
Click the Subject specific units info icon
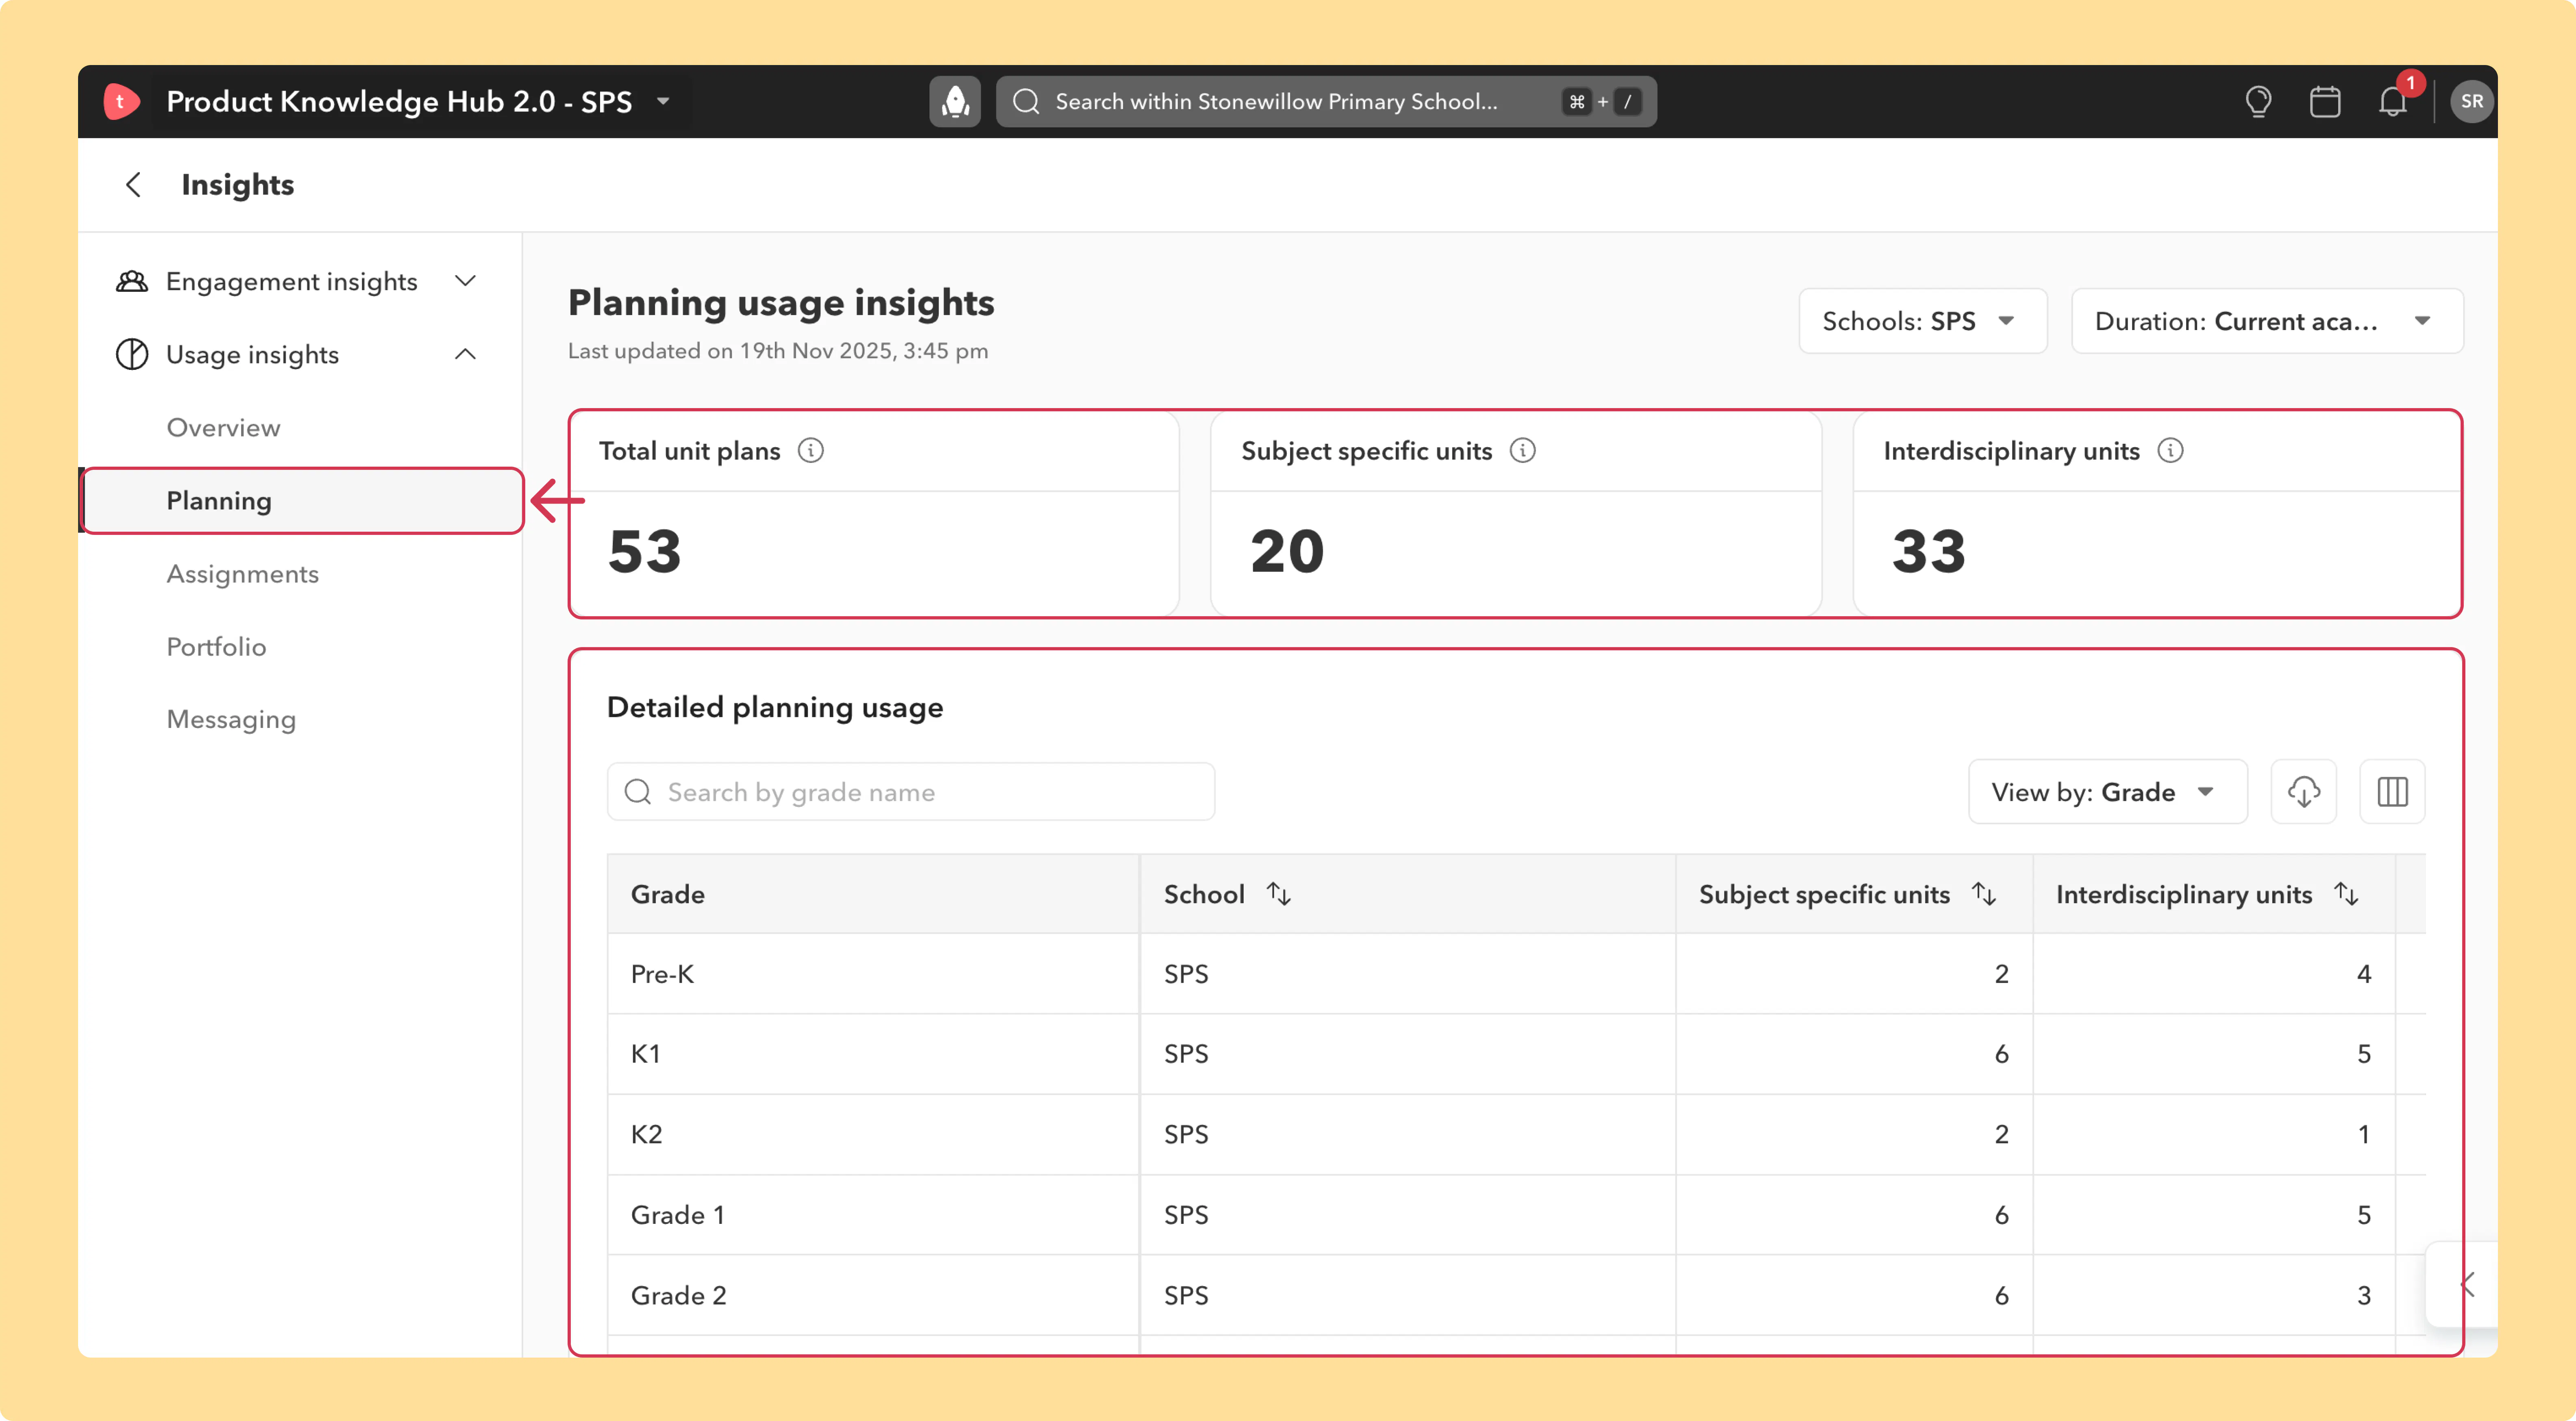pos(1522,451)
